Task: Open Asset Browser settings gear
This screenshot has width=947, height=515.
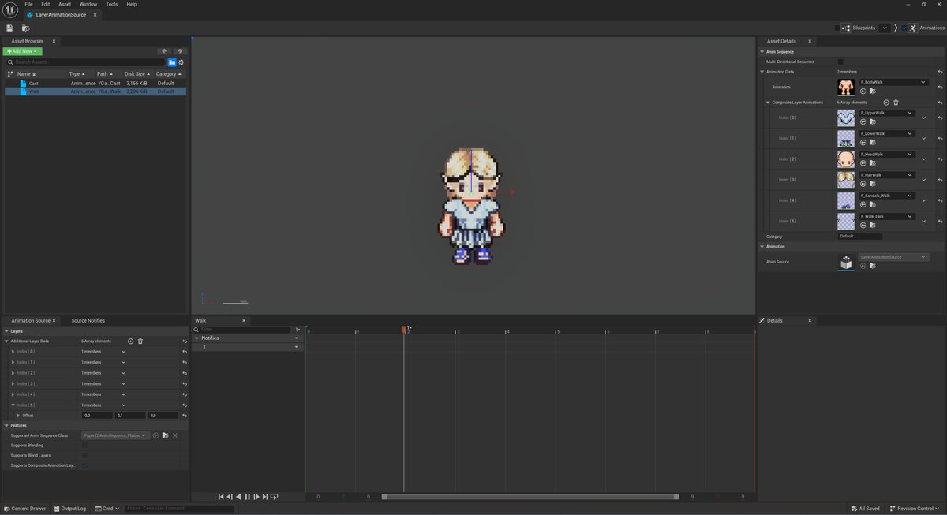Action: tap(181, 62)
